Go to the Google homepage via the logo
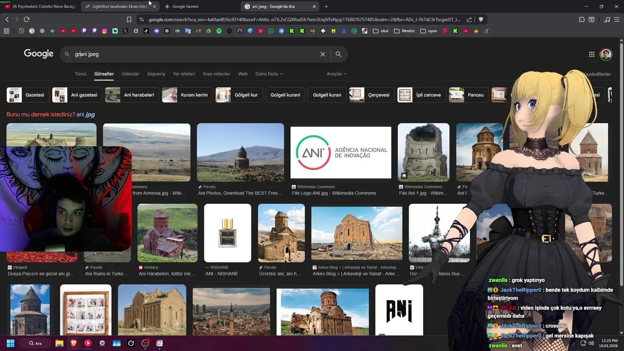This screenshot has width=624, height=351. (39, 54)
